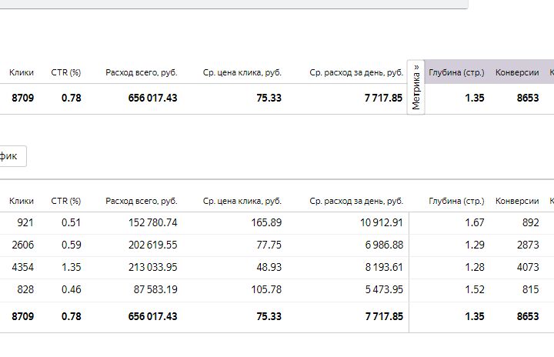Select 7 717.85 in the upper summary row
554x357 pixels.
tap(384, 98)
